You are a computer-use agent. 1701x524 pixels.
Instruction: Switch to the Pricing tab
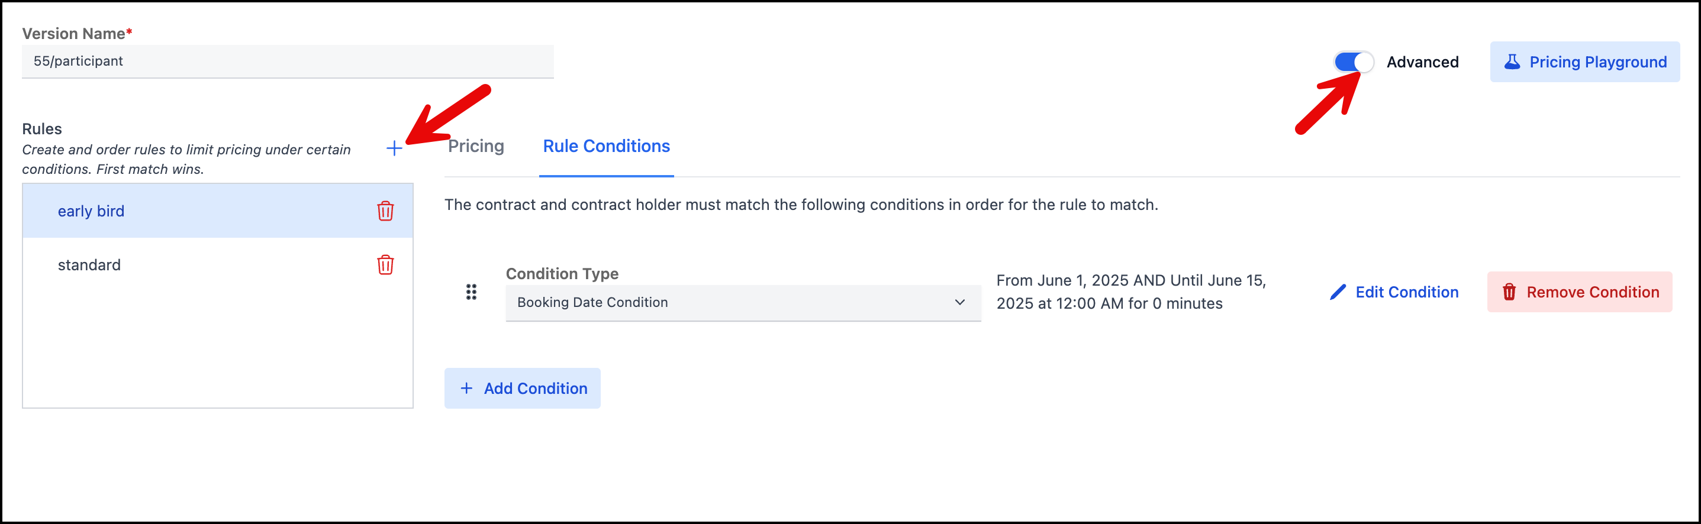(x=476, y=146)
